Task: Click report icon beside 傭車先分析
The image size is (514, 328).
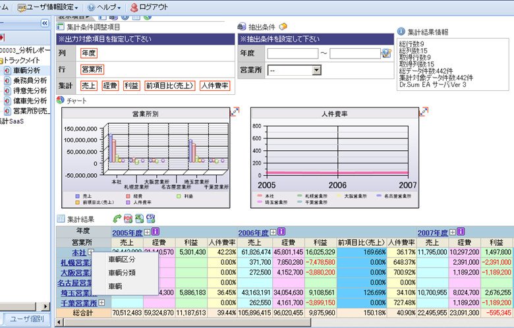Action: click(x=7, y=101)
